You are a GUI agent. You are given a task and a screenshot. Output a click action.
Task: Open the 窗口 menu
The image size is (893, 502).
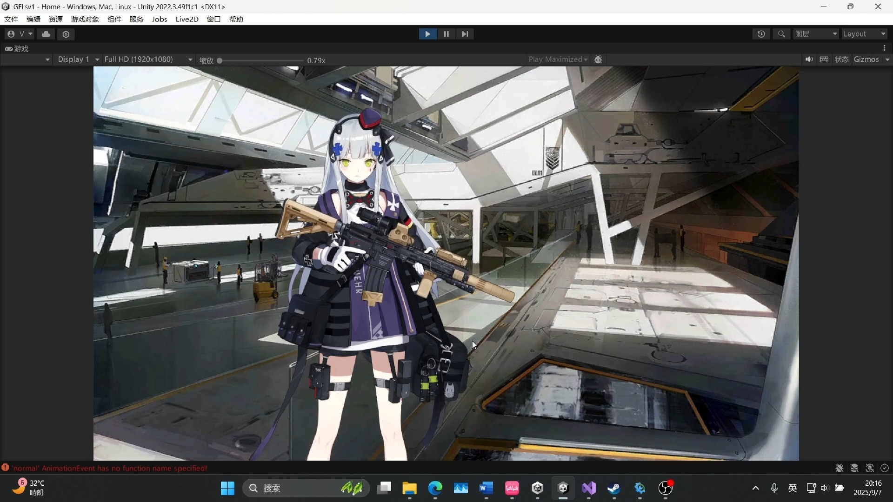pyautogui.click(x=214, y=19)
